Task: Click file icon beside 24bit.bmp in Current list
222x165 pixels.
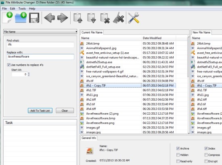Action: point(82,43)
